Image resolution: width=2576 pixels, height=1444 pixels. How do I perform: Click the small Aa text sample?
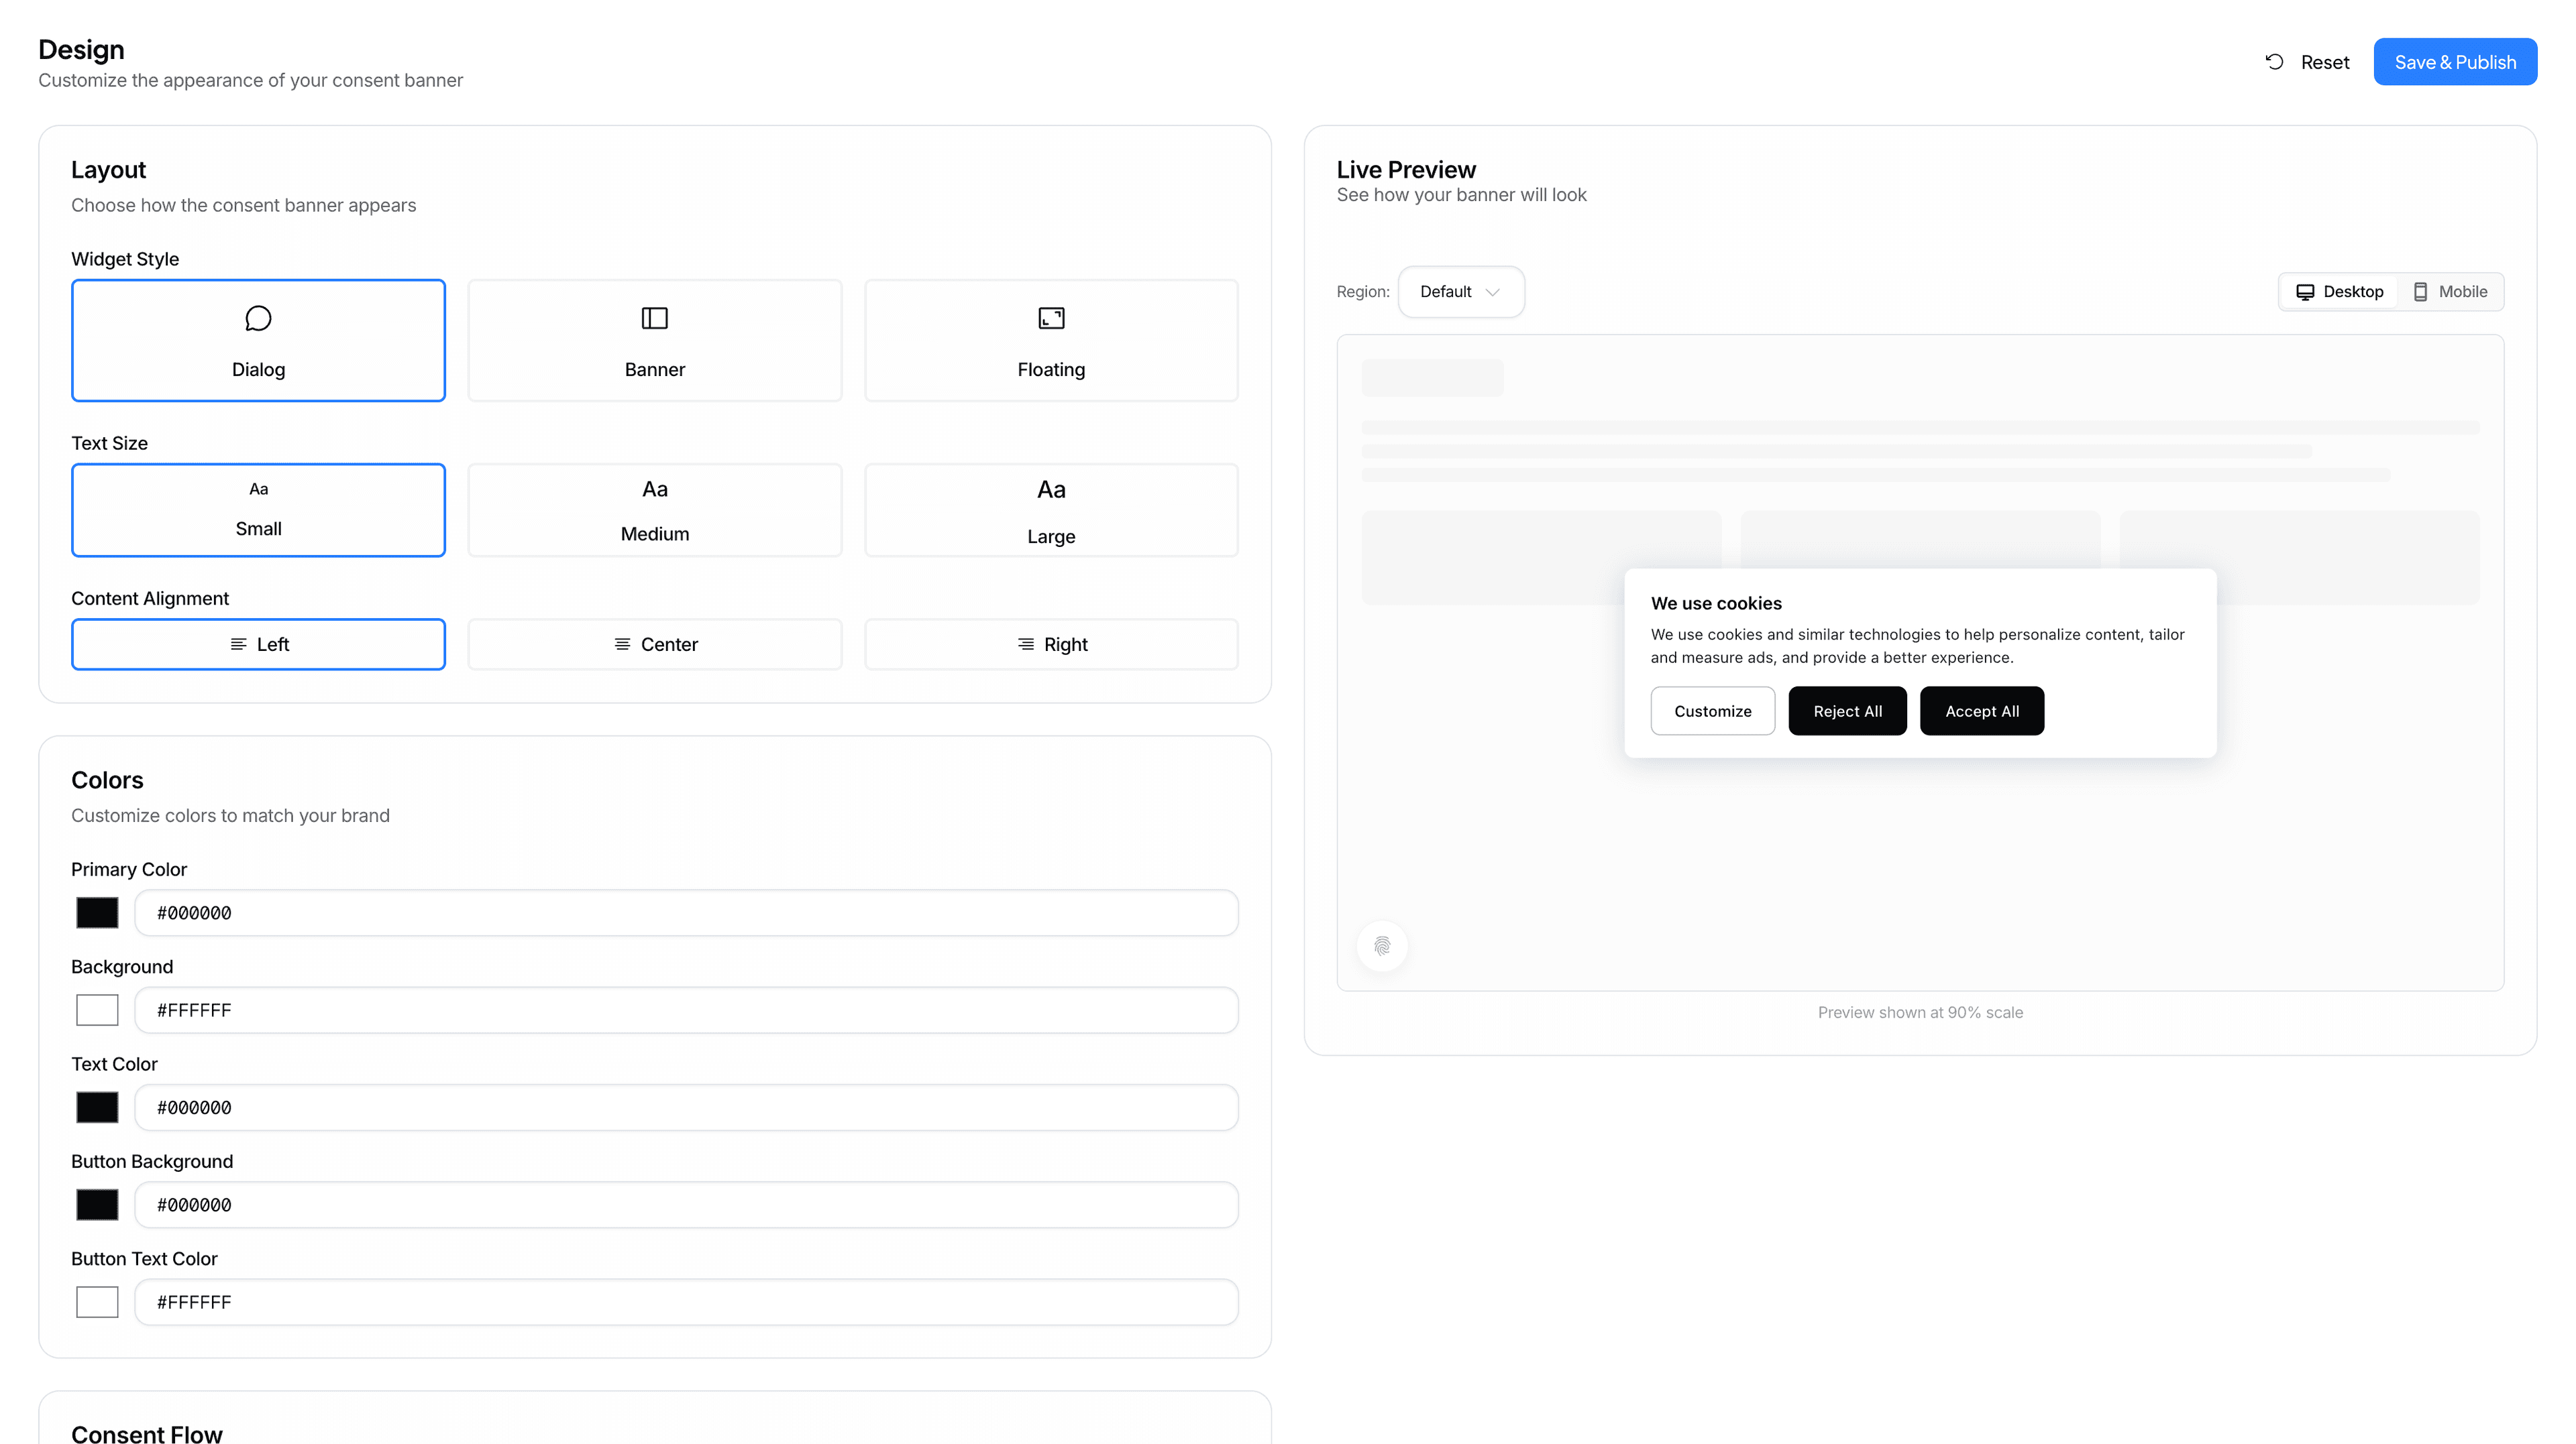[x=258, y=489]
